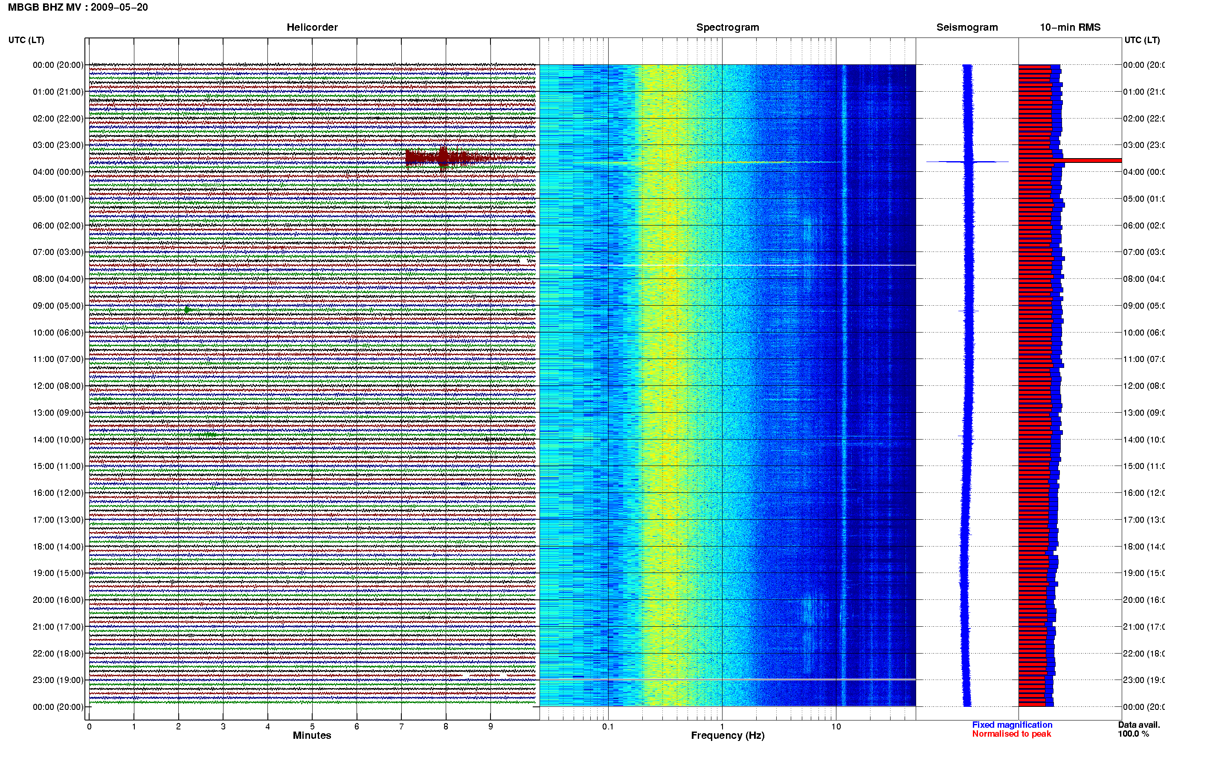Click left time label '15:00 (11:00)'

click(x=58, y=466)
